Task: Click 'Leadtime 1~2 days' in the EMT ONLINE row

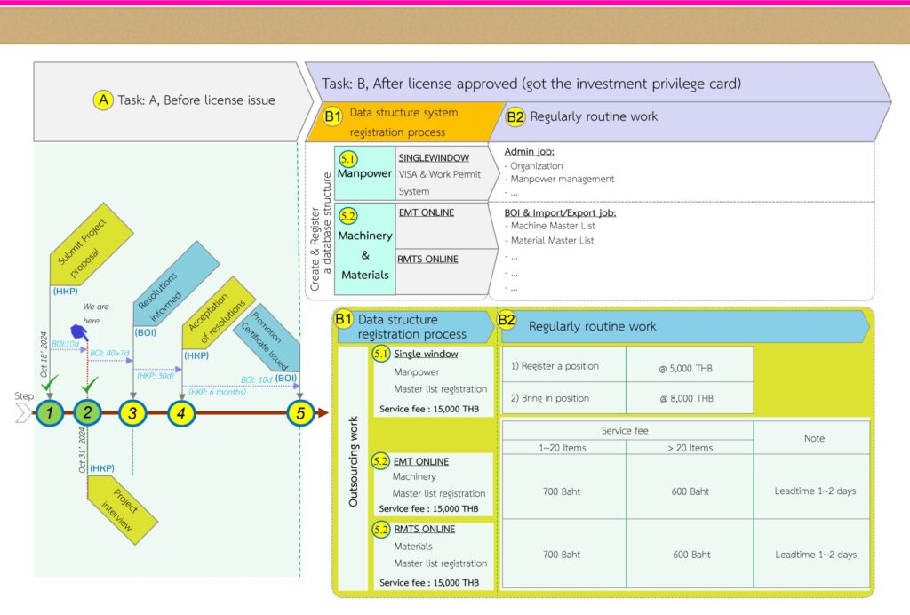Action: click(815, 491)
